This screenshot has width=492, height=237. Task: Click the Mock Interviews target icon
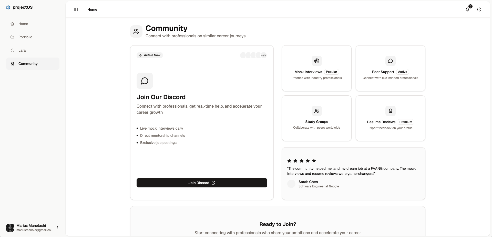click(317, 61)
